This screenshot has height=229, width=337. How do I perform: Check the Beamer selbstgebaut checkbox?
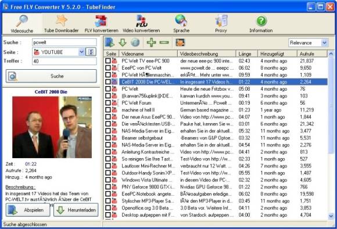[x=108, y=138]
